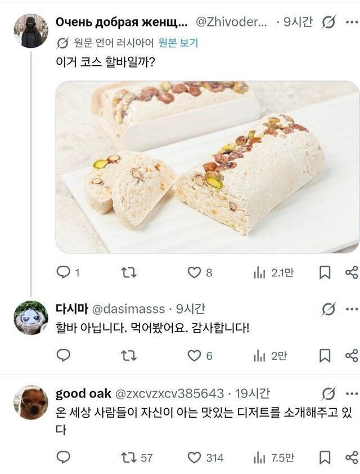Retweet 다시마's reply
The height and width of the screenshot is (474, 360).
pos(129,355)
